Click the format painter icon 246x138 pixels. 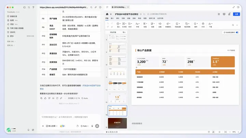click(x=108, y=27)
